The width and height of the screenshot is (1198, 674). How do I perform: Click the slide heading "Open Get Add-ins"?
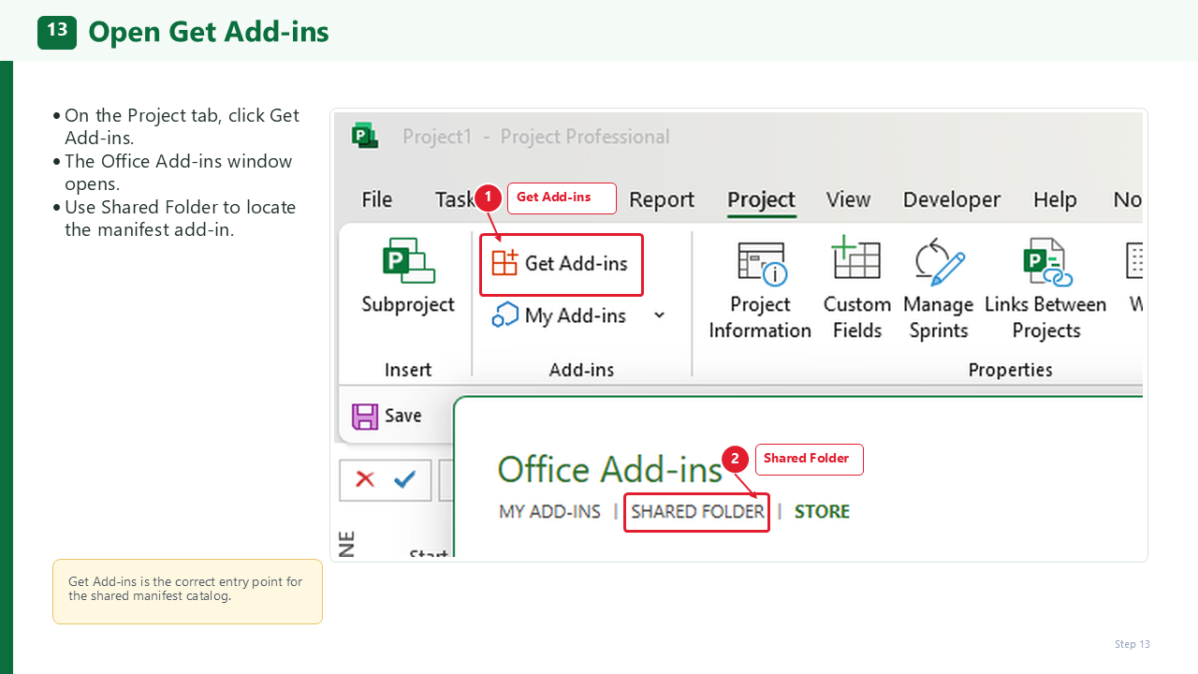coord(209,32)
